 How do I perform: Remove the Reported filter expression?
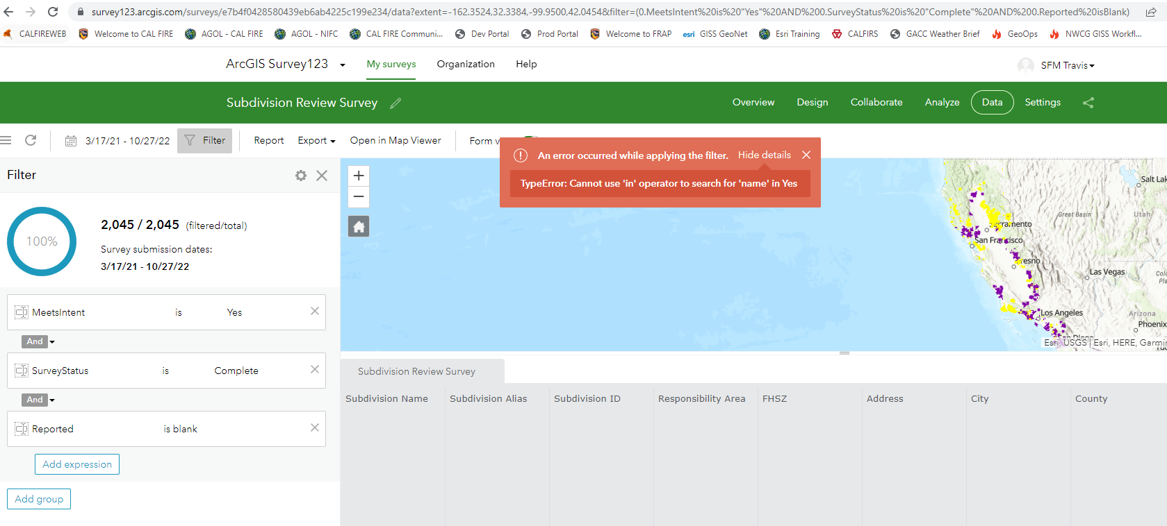tap(315, 427)
